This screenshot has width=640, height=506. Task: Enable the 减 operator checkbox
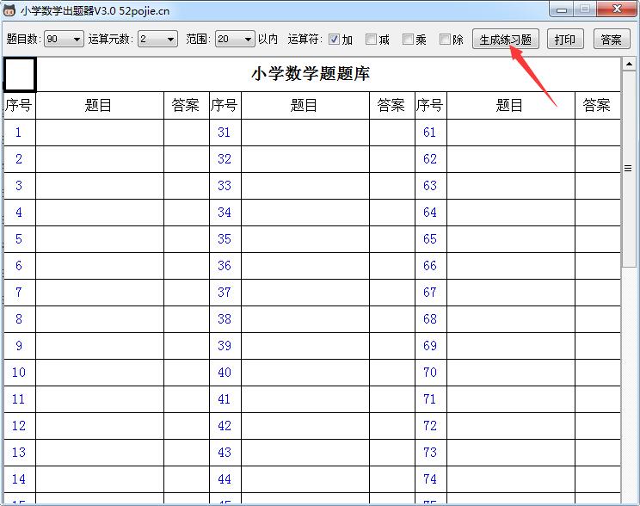[371, 40]
